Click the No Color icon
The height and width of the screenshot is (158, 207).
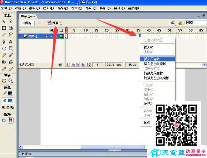(8, 108)
